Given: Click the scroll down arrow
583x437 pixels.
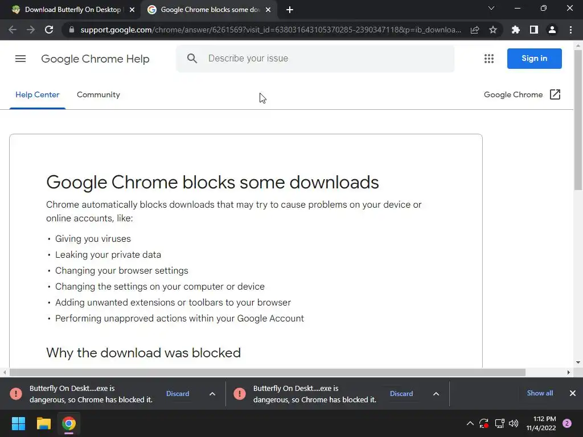Looking at the screenshot, I should pos(578,362).
